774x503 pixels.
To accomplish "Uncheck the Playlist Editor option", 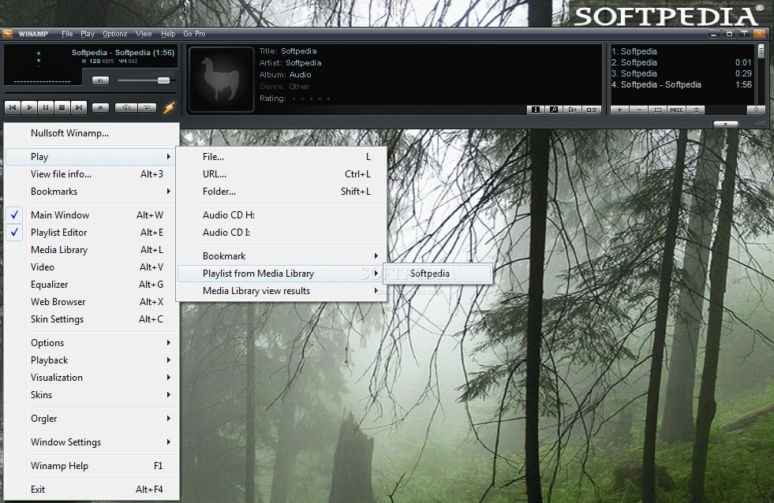I will [92, 233].
